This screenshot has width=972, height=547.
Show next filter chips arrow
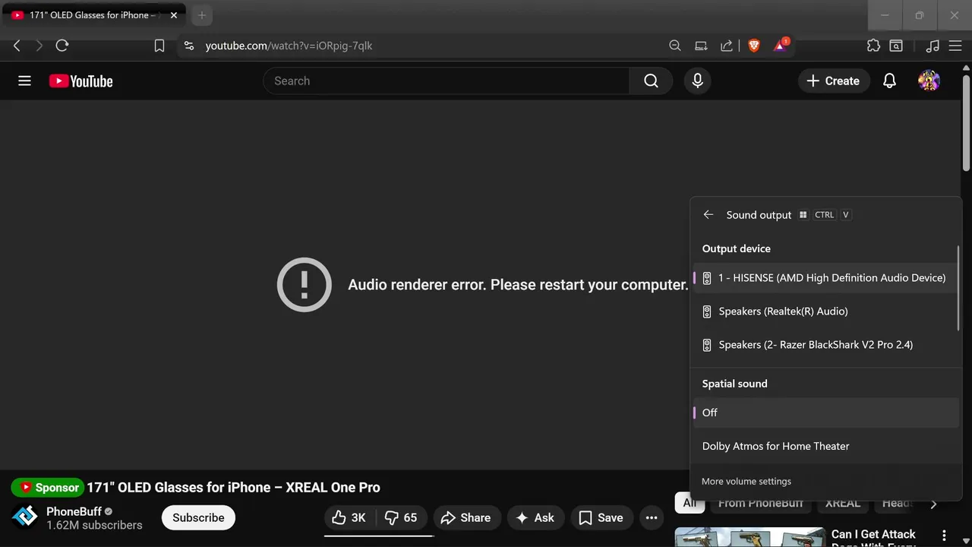pyautogui.click(x=933, y=504)
